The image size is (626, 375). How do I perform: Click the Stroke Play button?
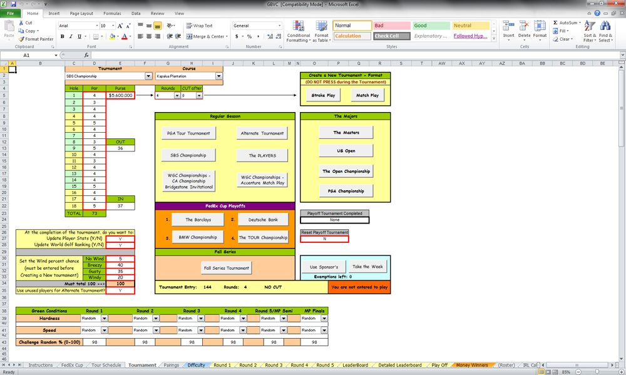tap(324, 95)
